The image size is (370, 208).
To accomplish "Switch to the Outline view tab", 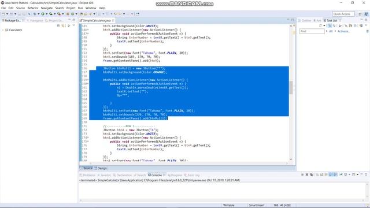I will coord(305,21).
